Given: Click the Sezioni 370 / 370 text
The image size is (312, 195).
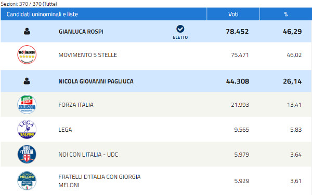Looking at the screenshot, I should coord(29,4).
